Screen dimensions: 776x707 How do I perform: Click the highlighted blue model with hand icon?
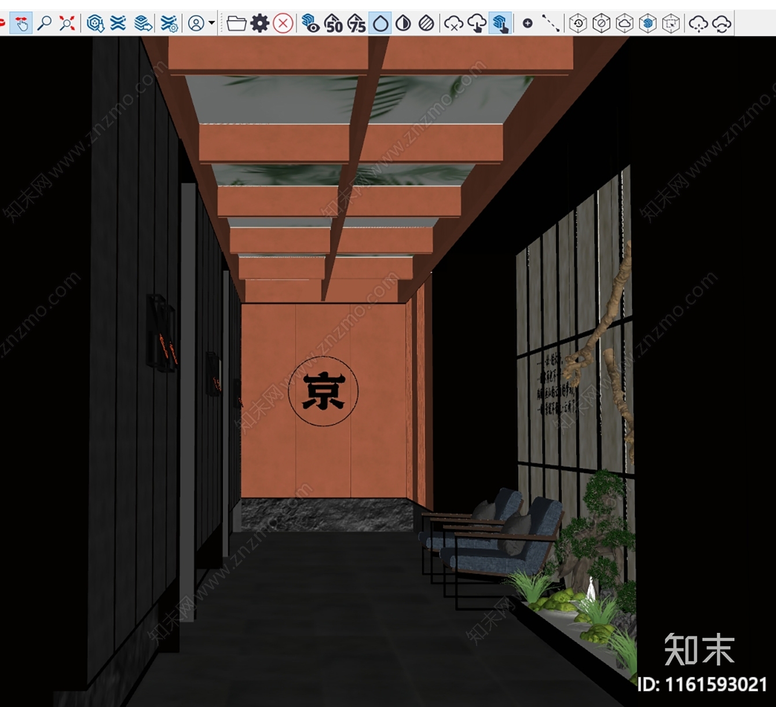pyautogui.click(x=500, y=23)
